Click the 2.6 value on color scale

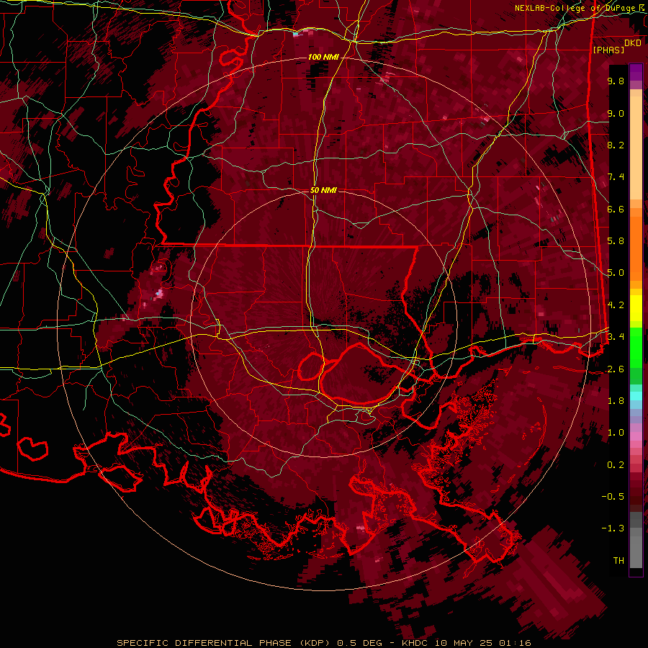[x=616, y=369]
